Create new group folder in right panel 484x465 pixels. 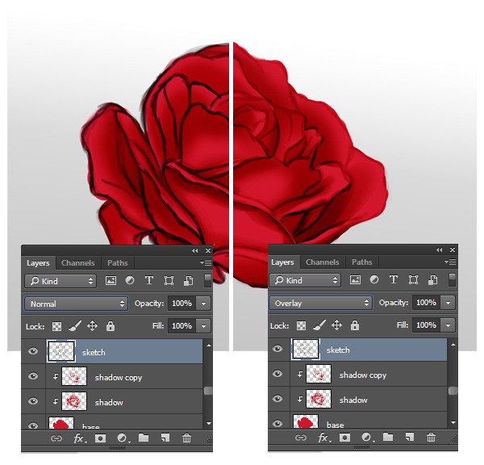pos(388,437)
